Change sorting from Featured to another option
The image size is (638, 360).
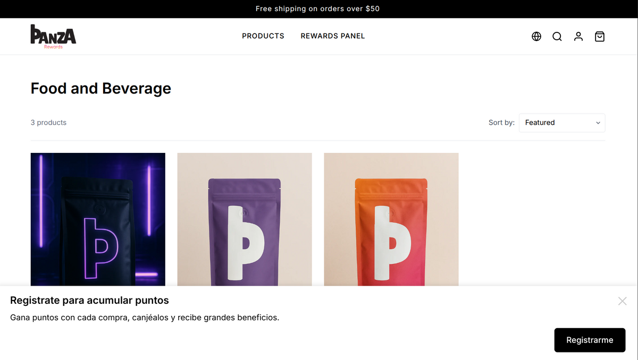pyautogui.click(x=561, y=123)
